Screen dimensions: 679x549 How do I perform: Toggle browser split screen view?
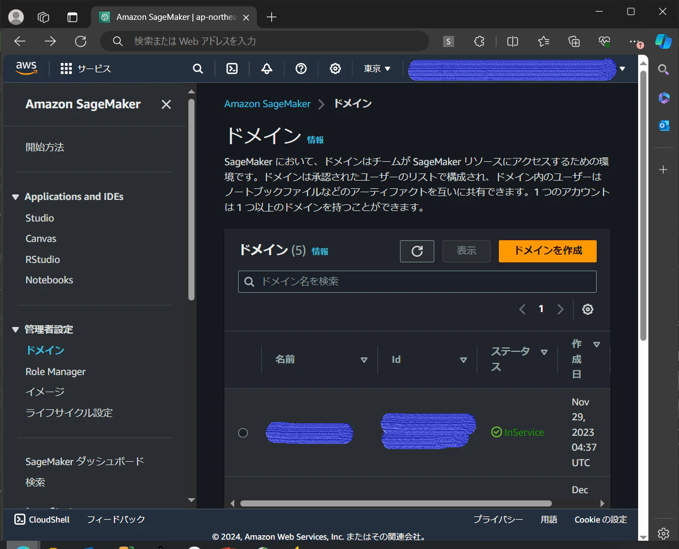(513, 41)
